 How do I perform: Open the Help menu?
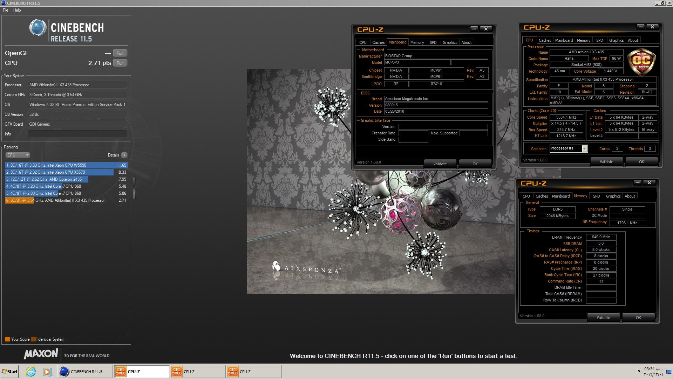(x=17, y=10)
